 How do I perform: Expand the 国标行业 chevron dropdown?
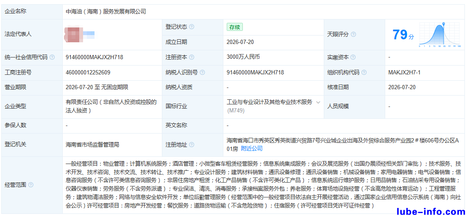(318, 102)
